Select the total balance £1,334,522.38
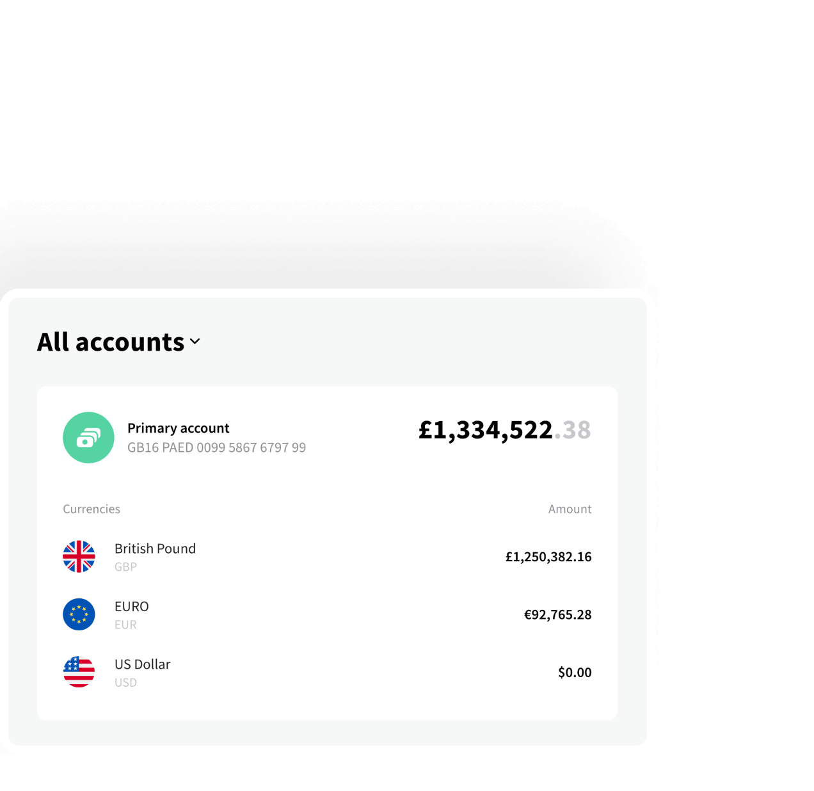 pyautogui.click(x=505, y=430)
